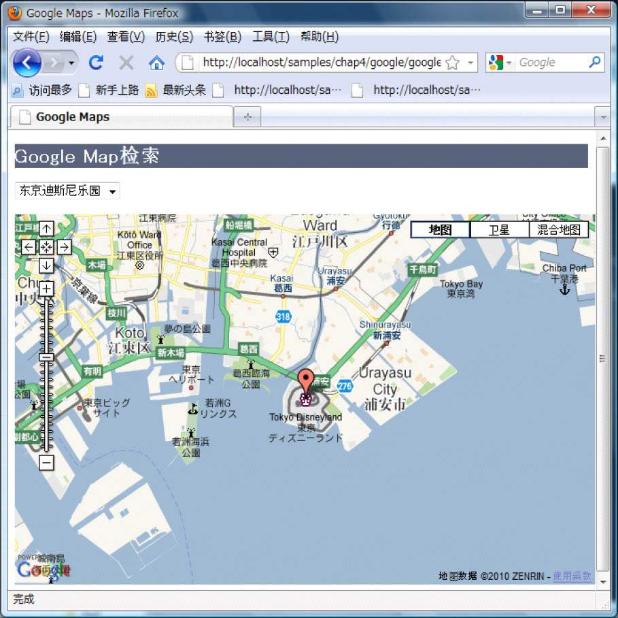Click the page scrollbar up arrow
Screen dimensions: 618x618
603,139
